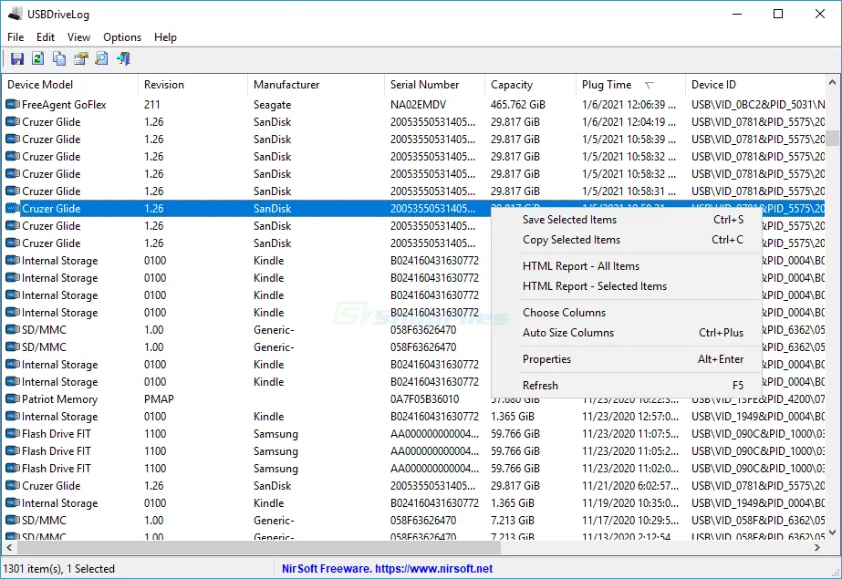Select the FreeAgent GoFlex device name
The image size is (842, 579).
[x=64, y=105]
